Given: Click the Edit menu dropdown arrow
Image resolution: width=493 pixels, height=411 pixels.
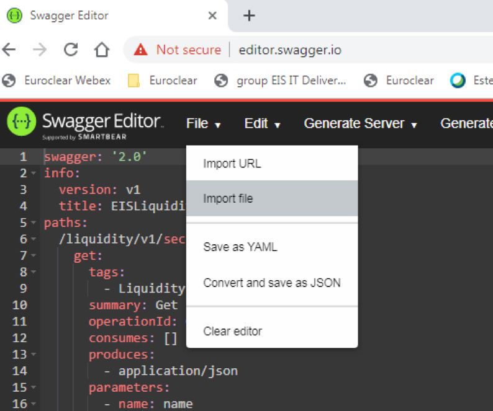Looking at the screenshot, I should point(277,125).
